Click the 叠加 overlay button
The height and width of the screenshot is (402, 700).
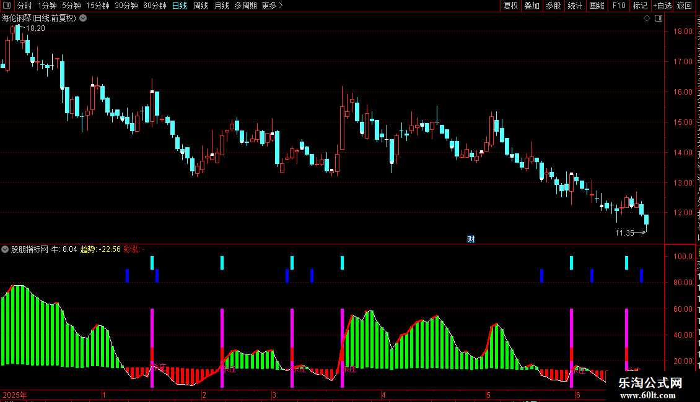pyautogui.click(x=532, y=6)
